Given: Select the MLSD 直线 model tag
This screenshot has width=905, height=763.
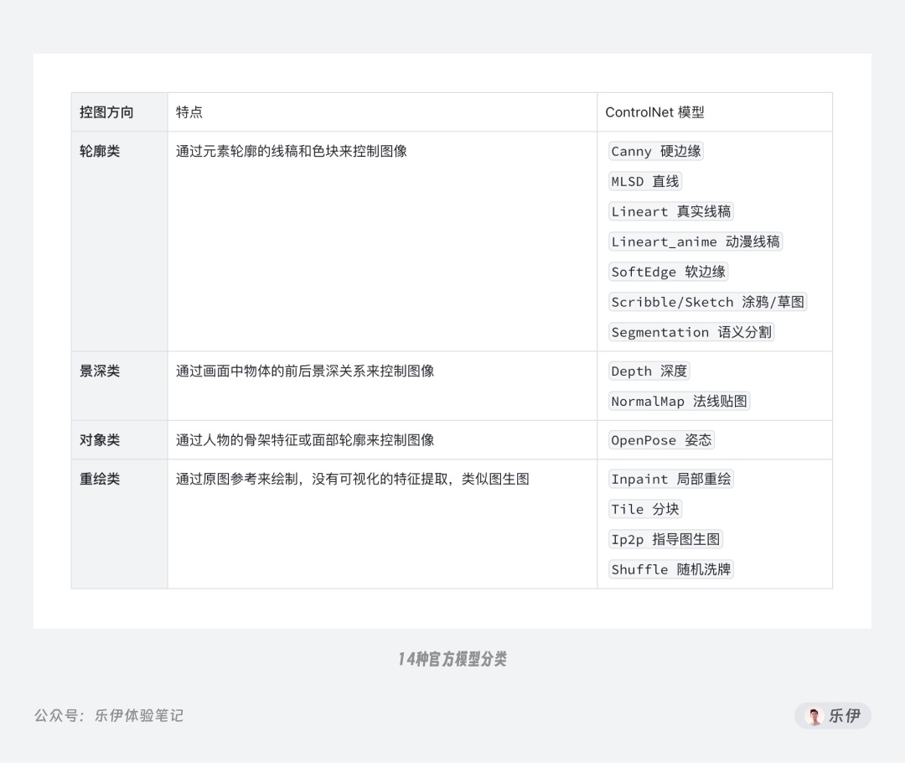Looking at the screenshot, I should tap(644, 181).
